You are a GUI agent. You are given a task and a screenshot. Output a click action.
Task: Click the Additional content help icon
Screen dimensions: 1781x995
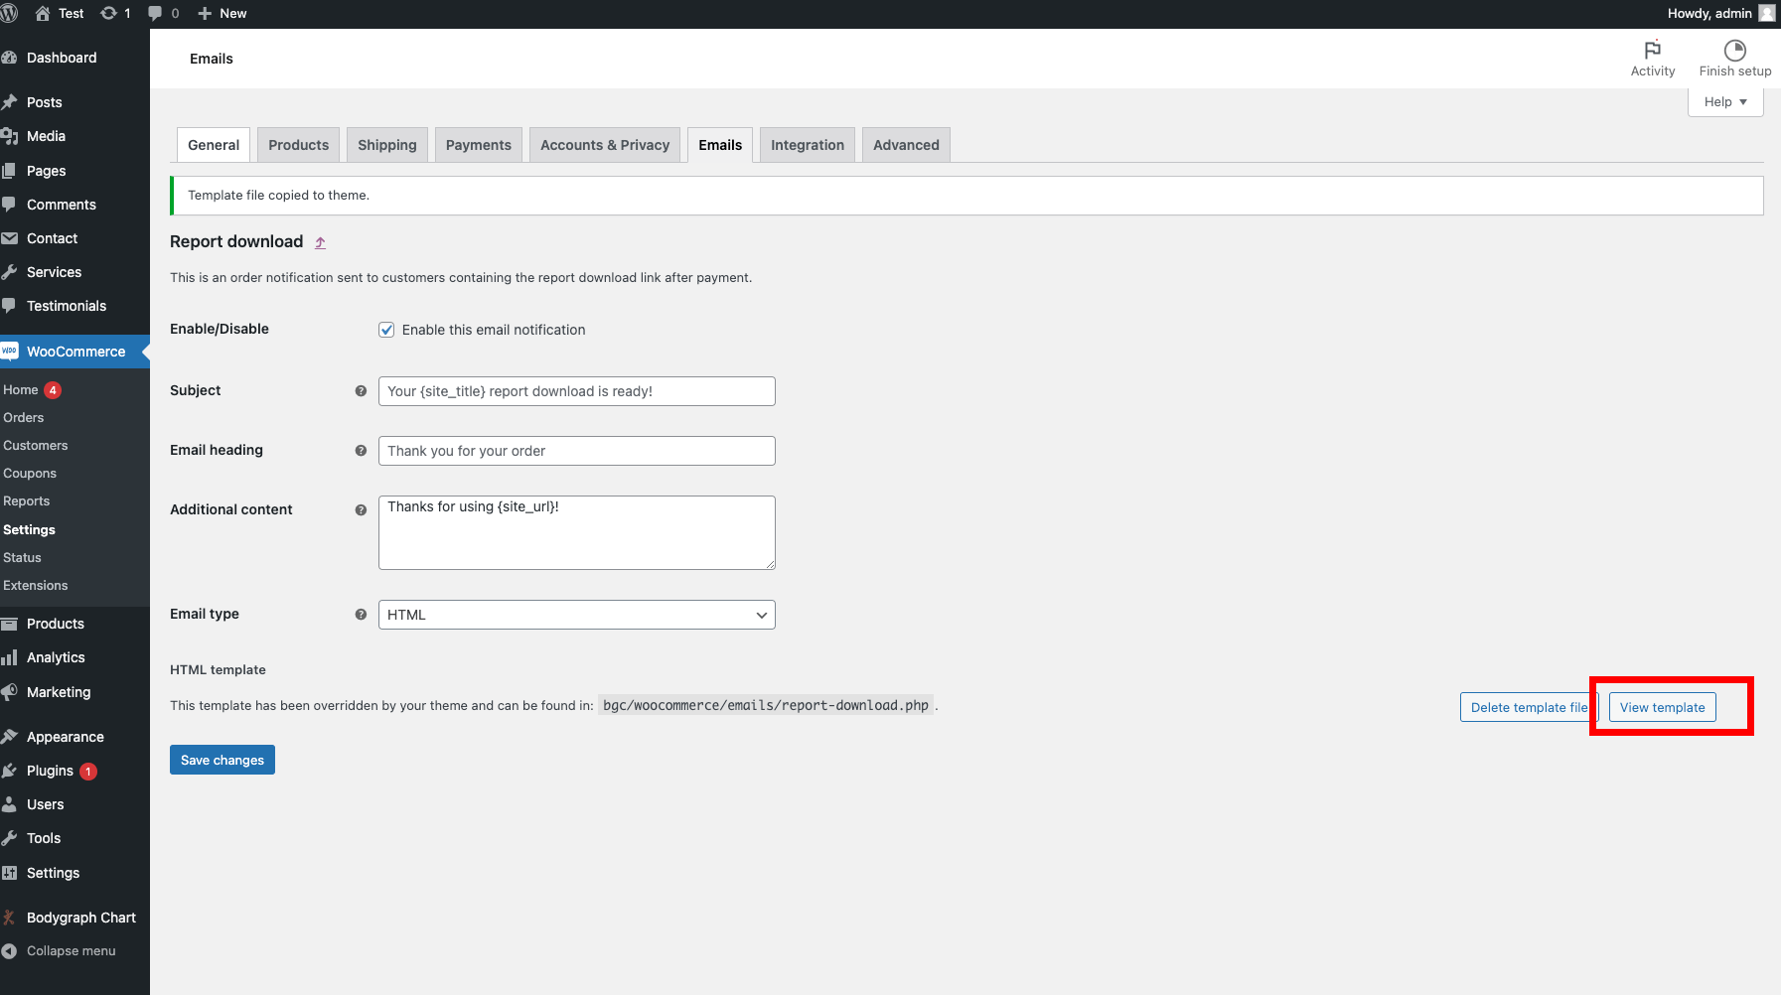[x=361, y=510]
